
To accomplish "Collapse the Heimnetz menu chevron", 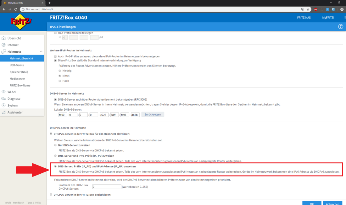I will (x=41, y=51).
